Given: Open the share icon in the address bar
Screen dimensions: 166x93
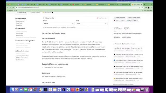Looking at the screenshot, I should (140, 7).
